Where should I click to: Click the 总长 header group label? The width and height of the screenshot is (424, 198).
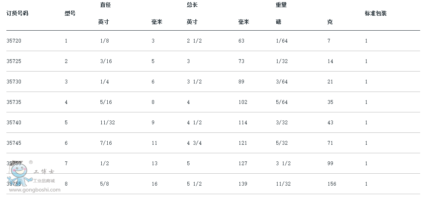tap(192, 5)
